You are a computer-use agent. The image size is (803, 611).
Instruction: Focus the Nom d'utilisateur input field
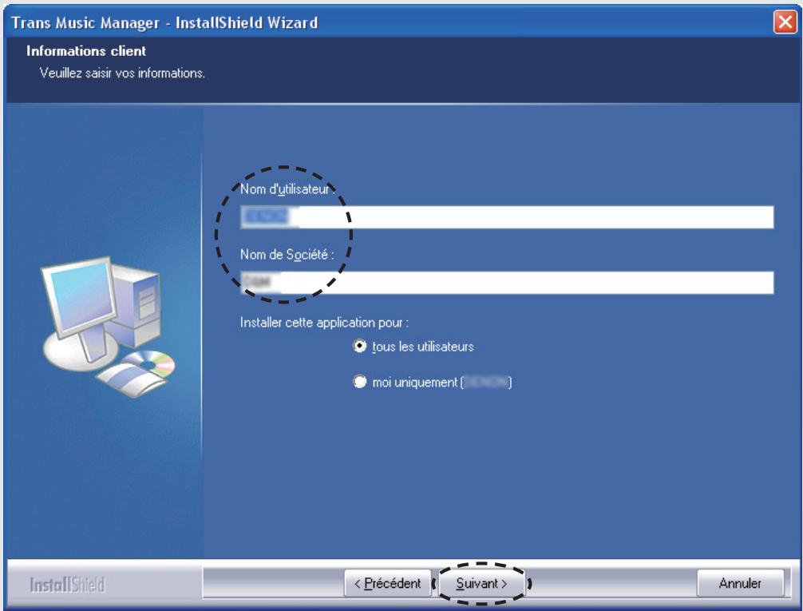click(507, 217)
